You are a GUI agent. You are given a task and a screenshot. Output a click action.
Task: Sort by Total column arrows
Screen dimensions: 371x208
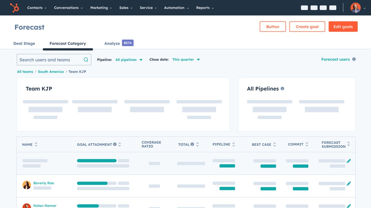197,144
